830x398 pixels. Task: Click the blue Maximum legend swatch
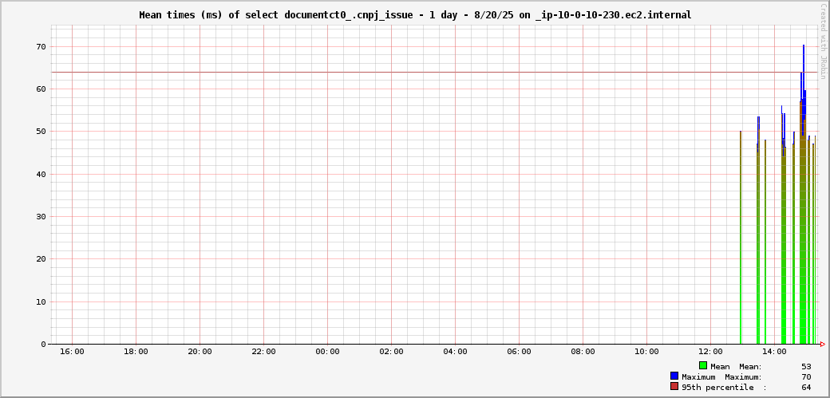pos(674,376)
